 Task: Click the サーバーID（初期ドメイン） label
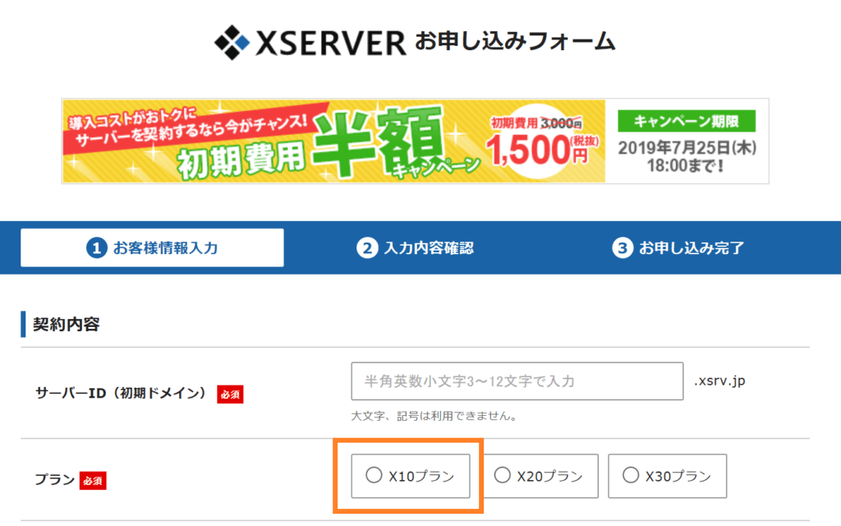pos(122,394)
